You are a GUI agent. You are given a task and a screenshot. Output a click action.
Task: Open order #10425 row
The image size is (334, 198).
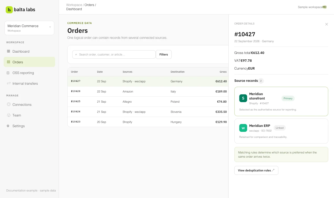coord(148,102)
